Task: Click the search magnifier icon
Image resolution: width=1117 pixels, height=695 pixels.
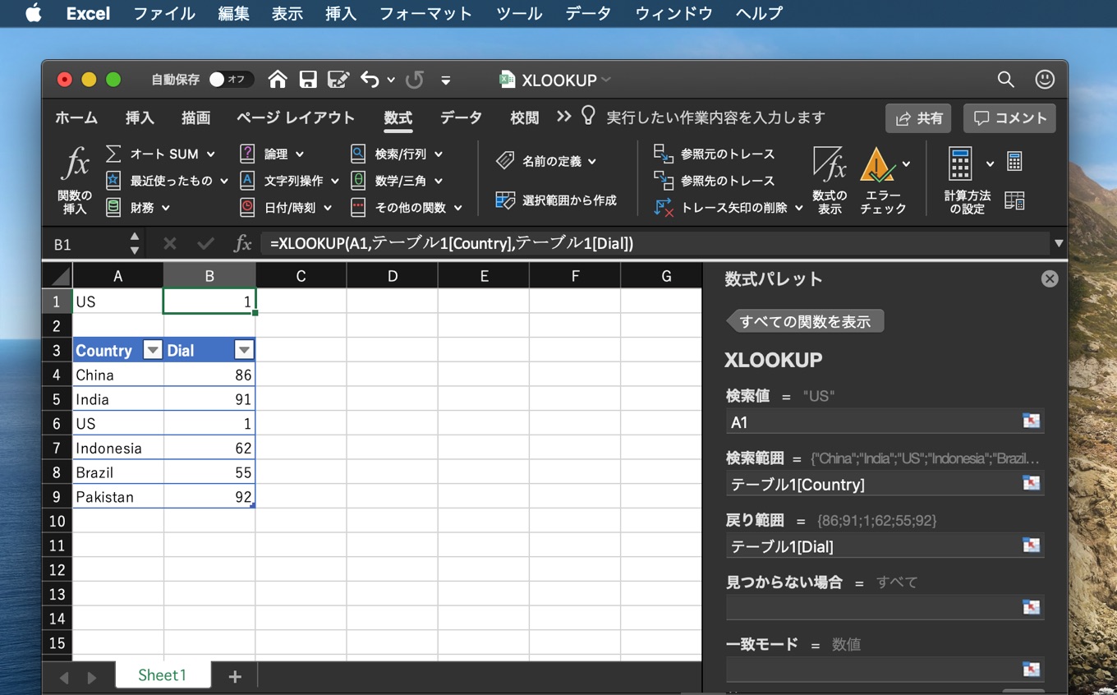Action: tap(1005, 80)
